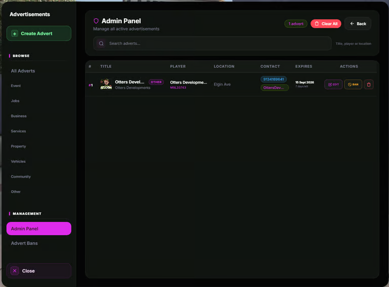Click the Close button in sidebar
The image size is (389, 287).
pyautogui.click(x=38, y=271)
